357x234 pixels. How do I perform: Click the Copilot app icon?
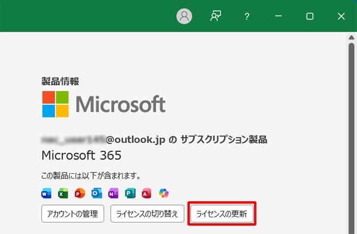point(164,194)
